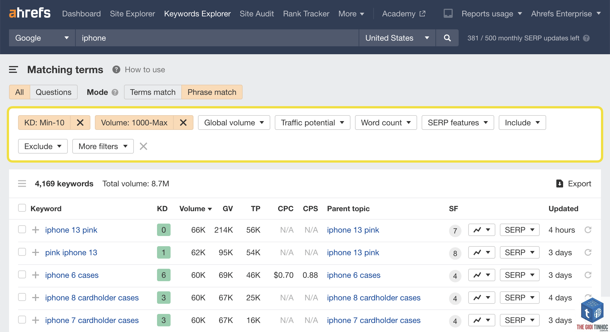This screenshot has width=610, height=332.
Task: Check the iphone 8 cardholder cases row
Action: click(x=22, y=297)
